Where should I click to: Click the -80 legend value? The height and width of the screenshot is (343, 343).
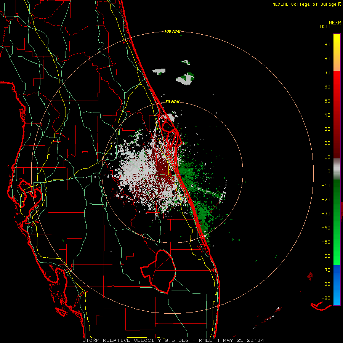[326, 284]
